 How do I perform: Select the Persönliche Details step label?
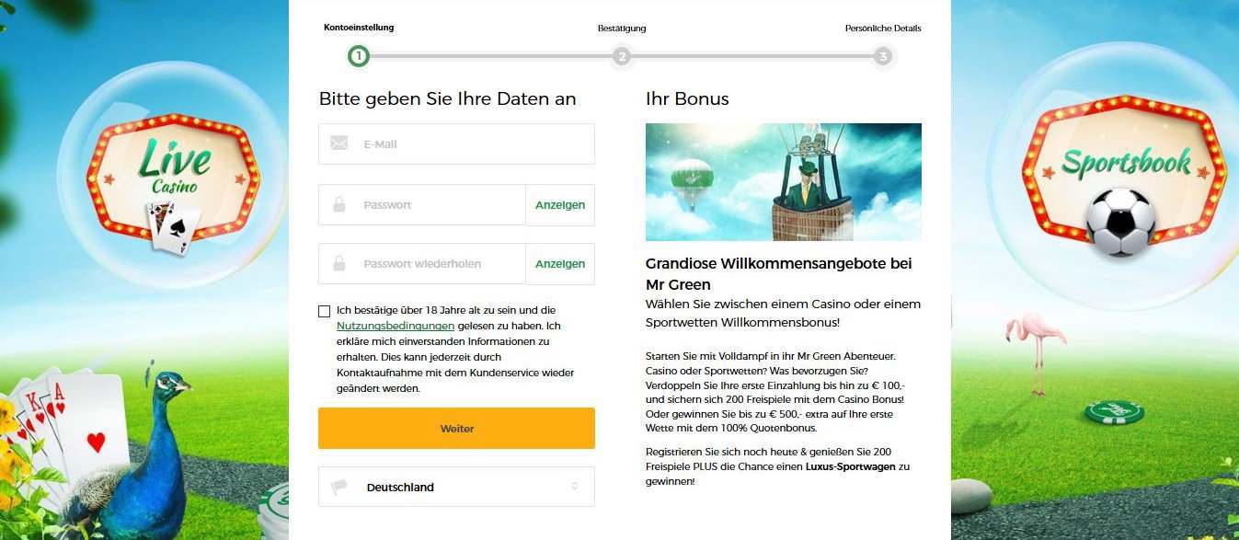883,29
